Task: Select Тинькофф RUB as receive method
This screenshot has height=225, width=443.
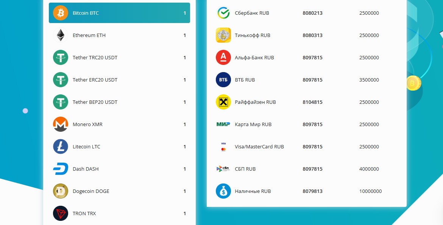Action: 252,35
